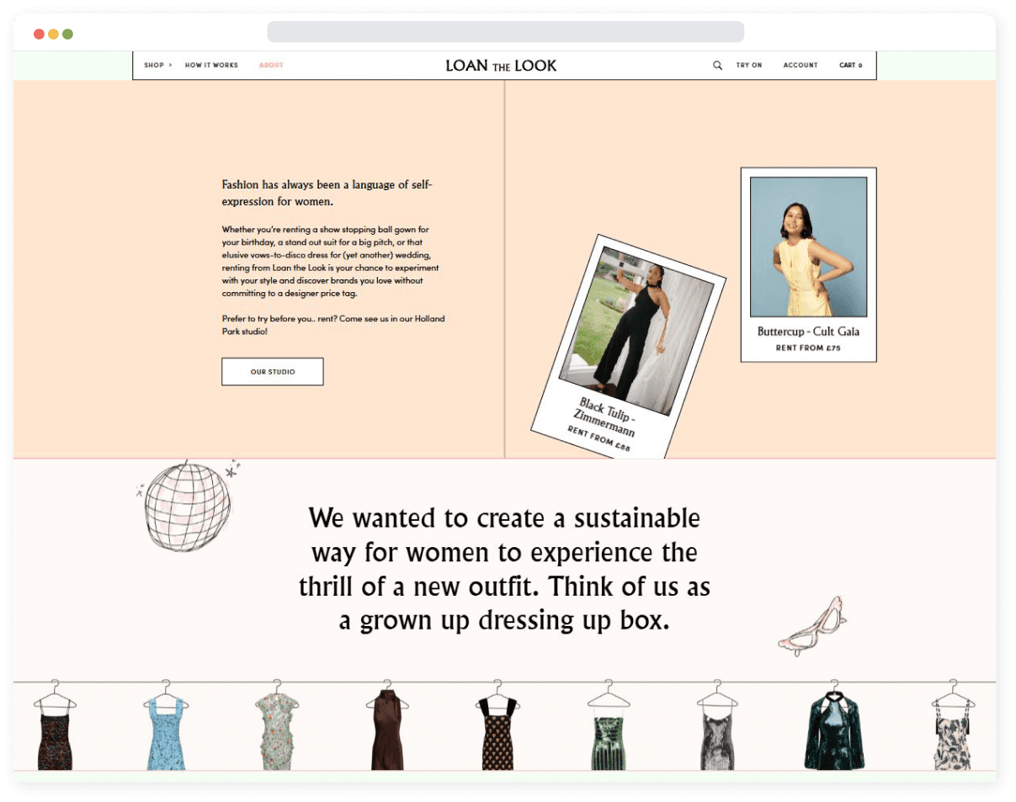Open the How It Works page
1016x802 pixels.
click(x=211, y=65)
